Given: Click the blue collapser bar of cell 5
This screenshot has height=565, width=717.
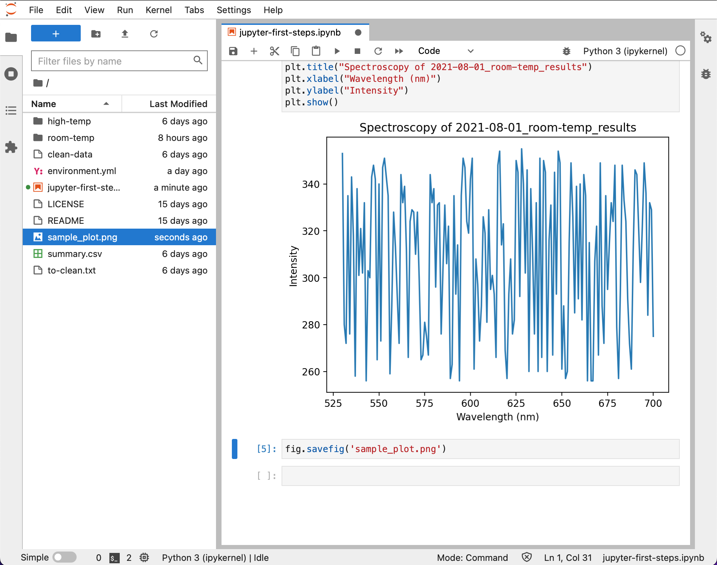Looking at the screenshot, I should point(235,449).
